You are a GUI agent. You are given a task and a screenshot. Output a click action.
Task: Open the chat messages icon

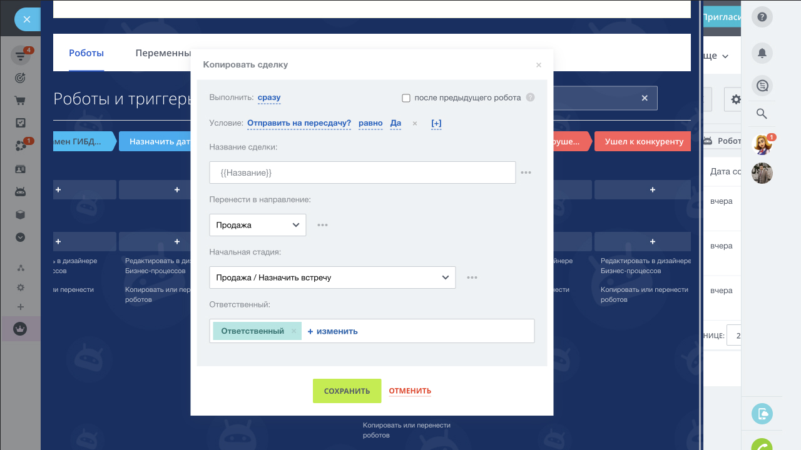point(762,86)
